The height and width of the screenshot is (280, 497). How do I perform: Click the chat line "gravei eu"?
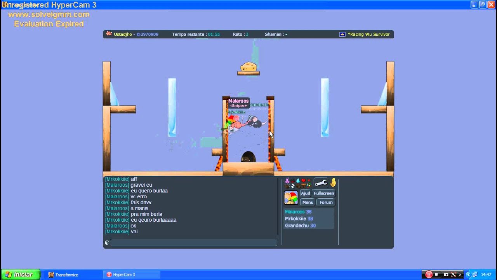(x=141, y=185)
